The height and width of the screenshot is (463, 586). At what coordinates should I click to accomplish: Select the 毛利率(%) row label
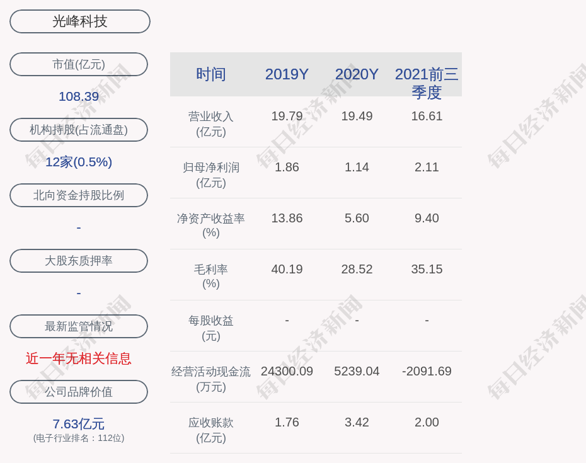pyautogui.click(x=211, y=276)
